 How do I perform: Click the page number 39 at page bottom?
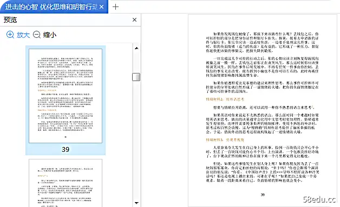[263, 195]
